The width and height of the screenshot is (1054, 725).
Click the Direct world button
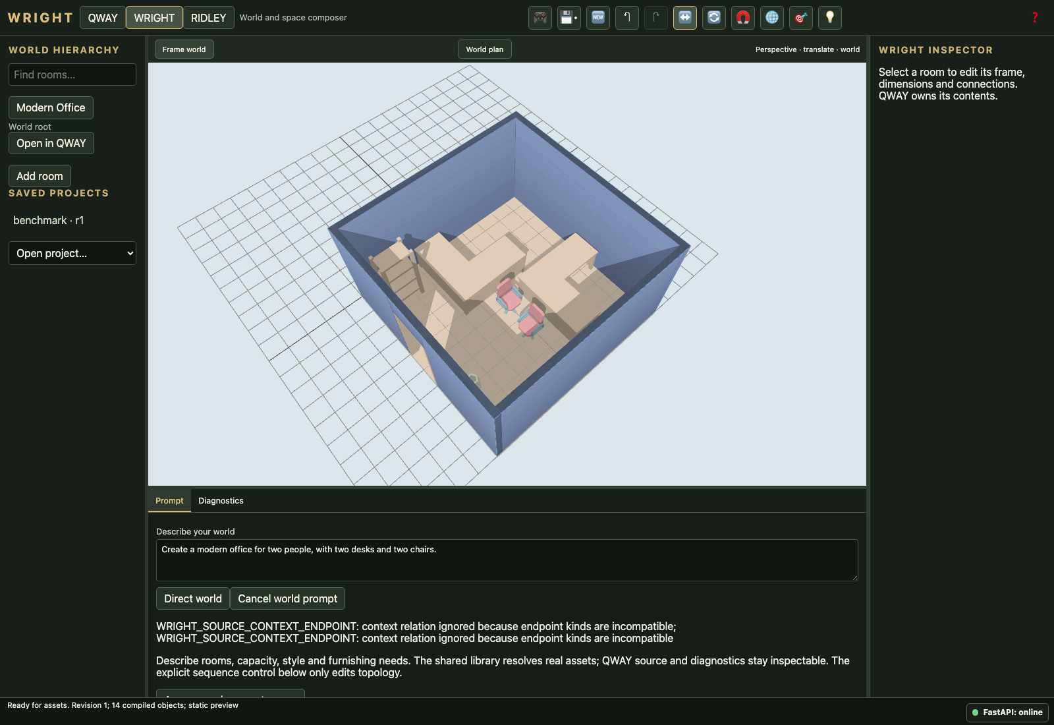[x=193, y=598]
